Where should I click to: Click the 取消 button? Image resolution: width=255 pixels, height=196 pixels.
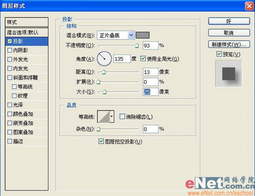tap(229, 33)
